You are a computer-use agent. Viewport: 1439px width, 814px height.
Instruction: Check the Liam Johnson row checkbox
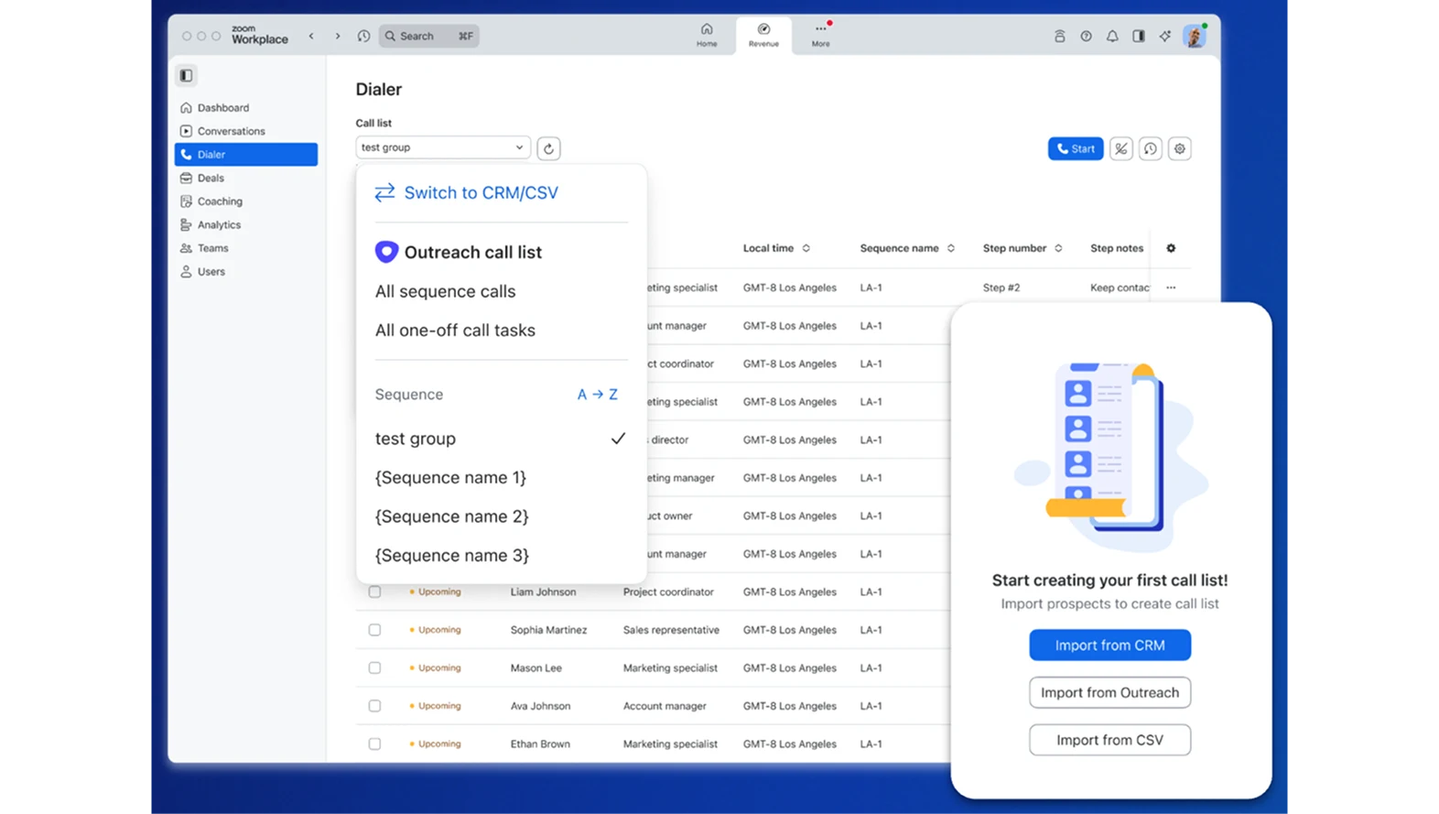click(x=374, y=592)
